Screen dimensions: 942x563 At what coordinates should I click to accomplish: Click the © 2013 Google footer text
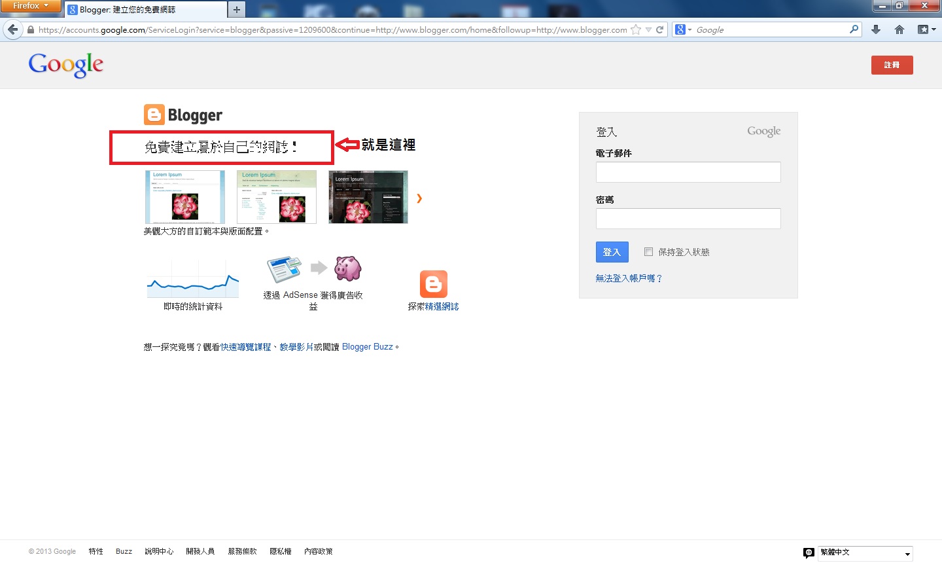click(52, 551)
